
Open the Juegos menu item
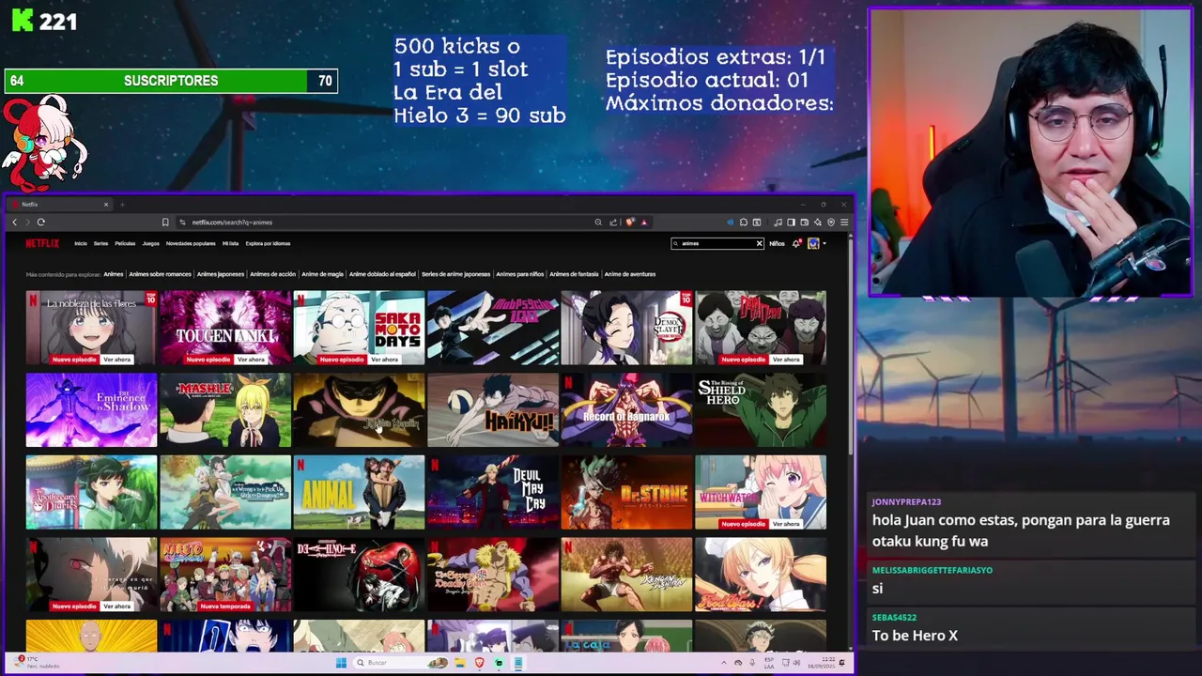click(x=150, y=243)
